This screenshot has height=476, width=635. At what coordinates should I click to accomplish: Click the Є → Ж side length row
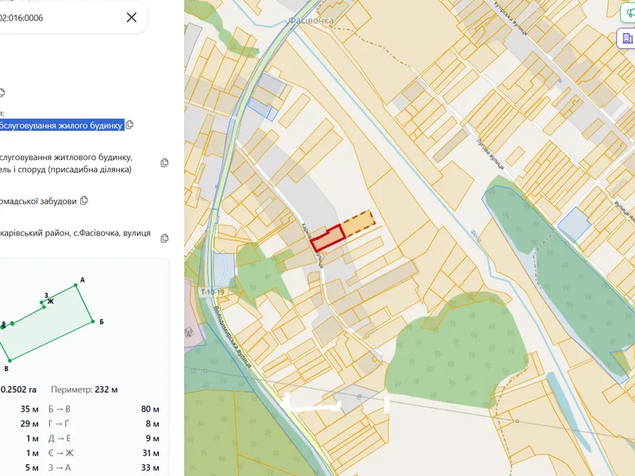click(x=104, y=453)
